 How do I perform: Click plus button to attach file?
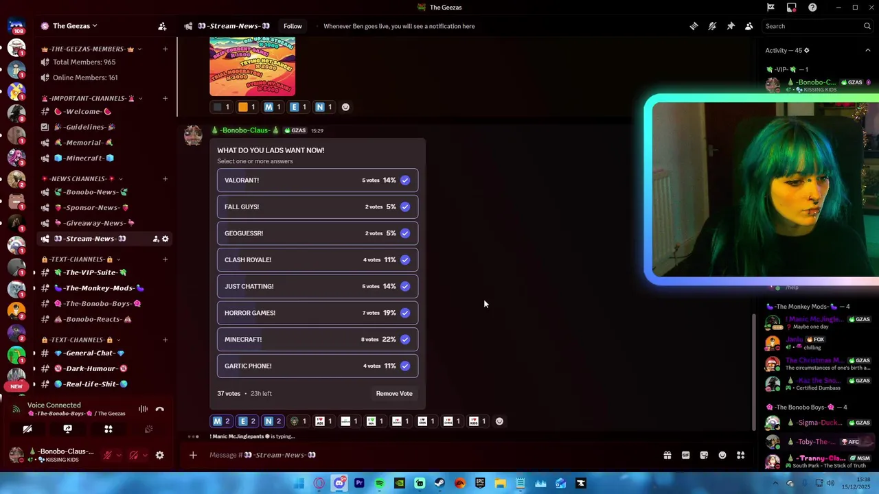193,455
